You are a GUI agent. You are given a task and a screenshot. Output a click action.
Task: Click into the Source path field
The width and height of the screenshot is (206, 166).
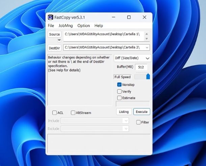104,36
